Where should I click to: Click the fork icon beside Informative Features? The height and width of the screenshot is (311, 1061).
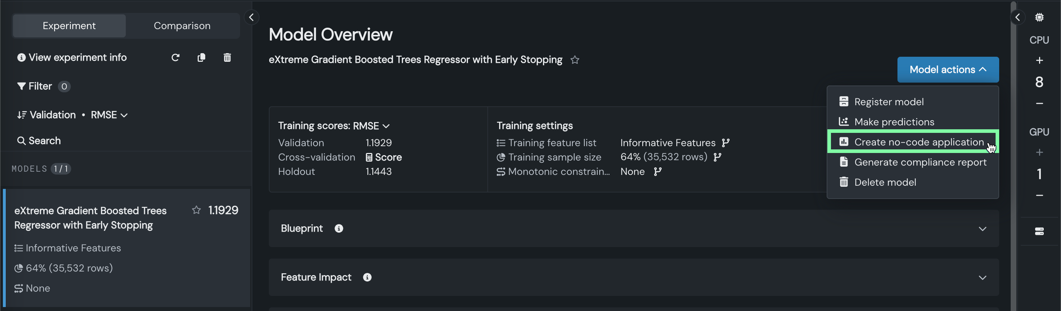click(x=726, y=143)
